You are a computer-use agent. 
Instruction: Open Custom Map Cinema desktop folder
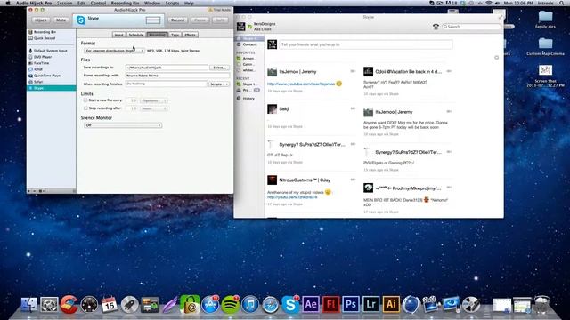tap(545, 46)
